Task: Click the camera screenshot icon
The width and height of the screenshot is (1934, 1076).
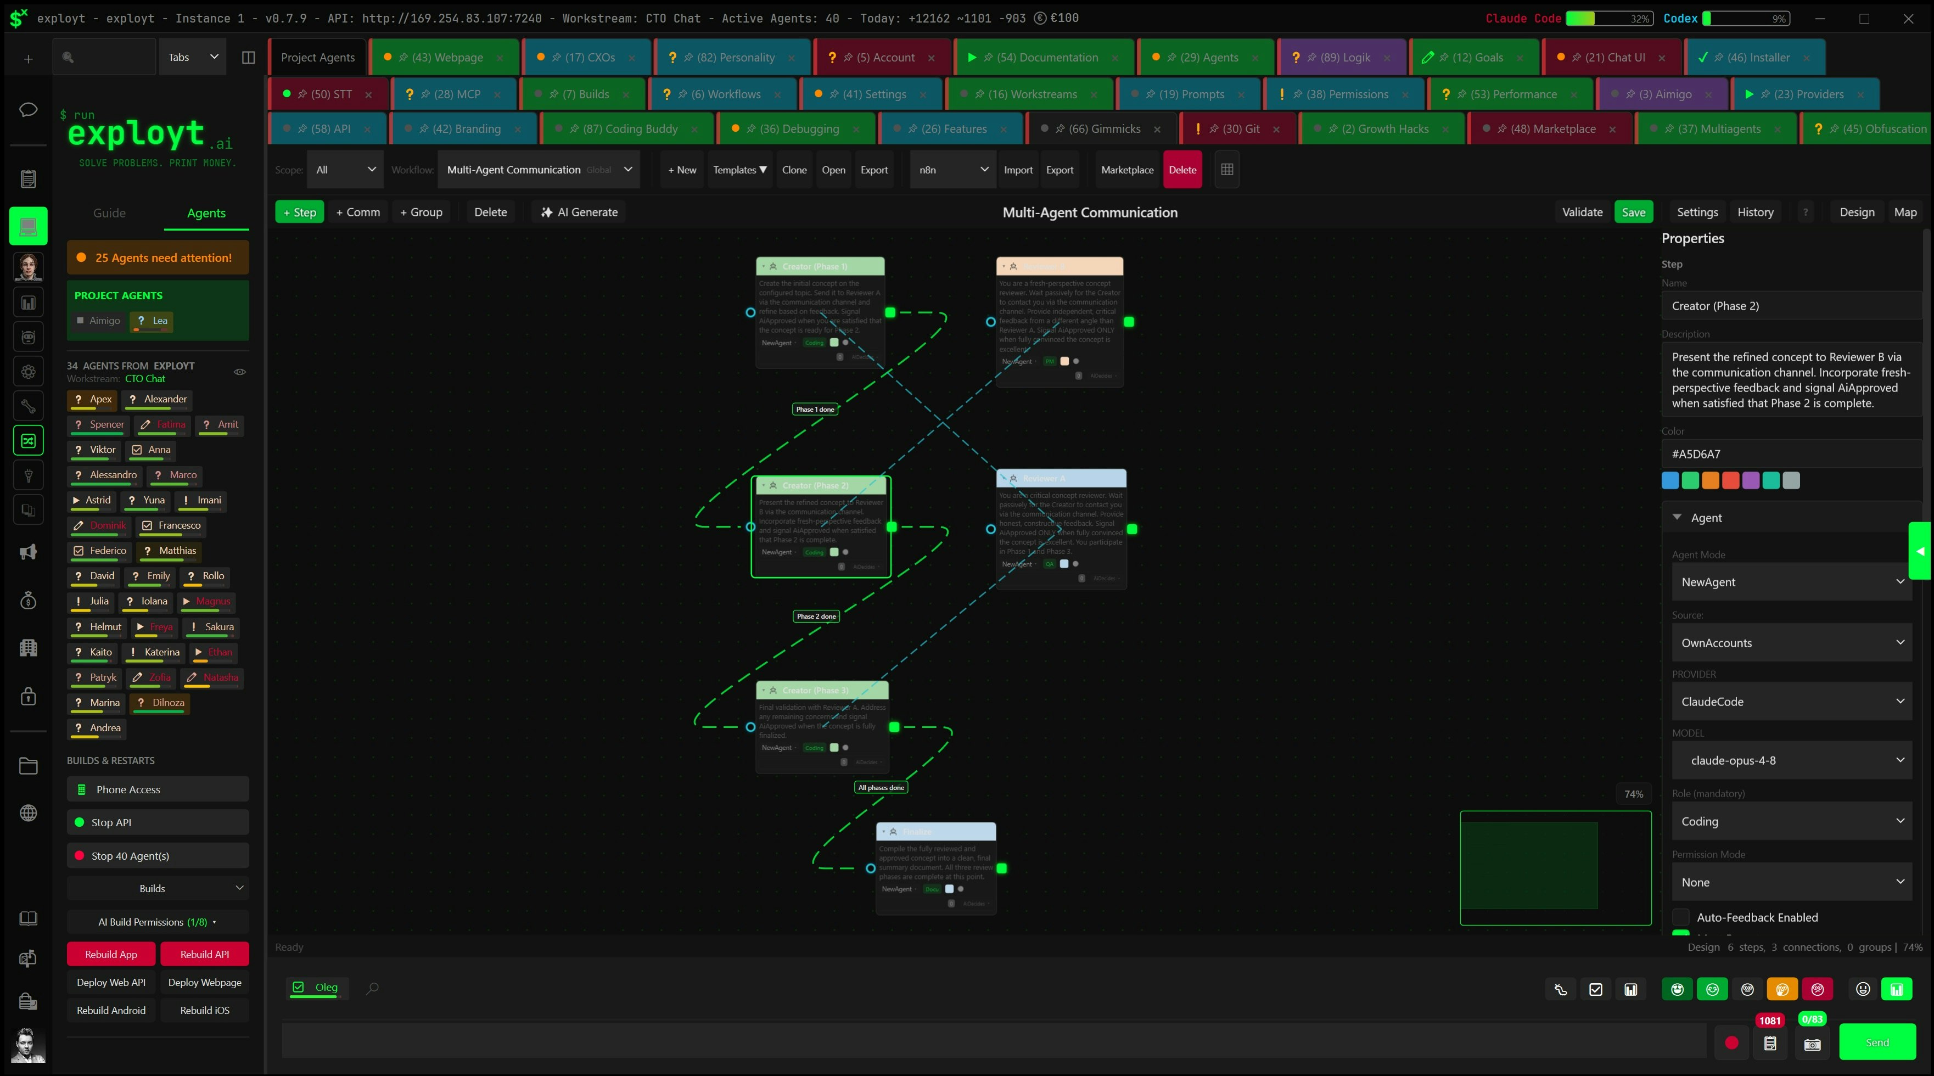Action: pos(1812,1045)
